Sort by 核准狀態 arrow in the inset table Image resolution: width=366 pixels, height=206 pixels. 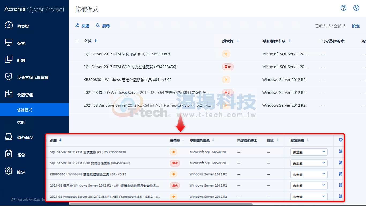point(308,140)
